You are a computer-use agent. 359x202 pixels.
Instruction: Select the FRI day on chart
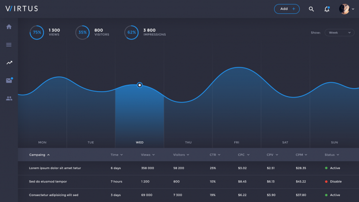[x=237, y=142]
